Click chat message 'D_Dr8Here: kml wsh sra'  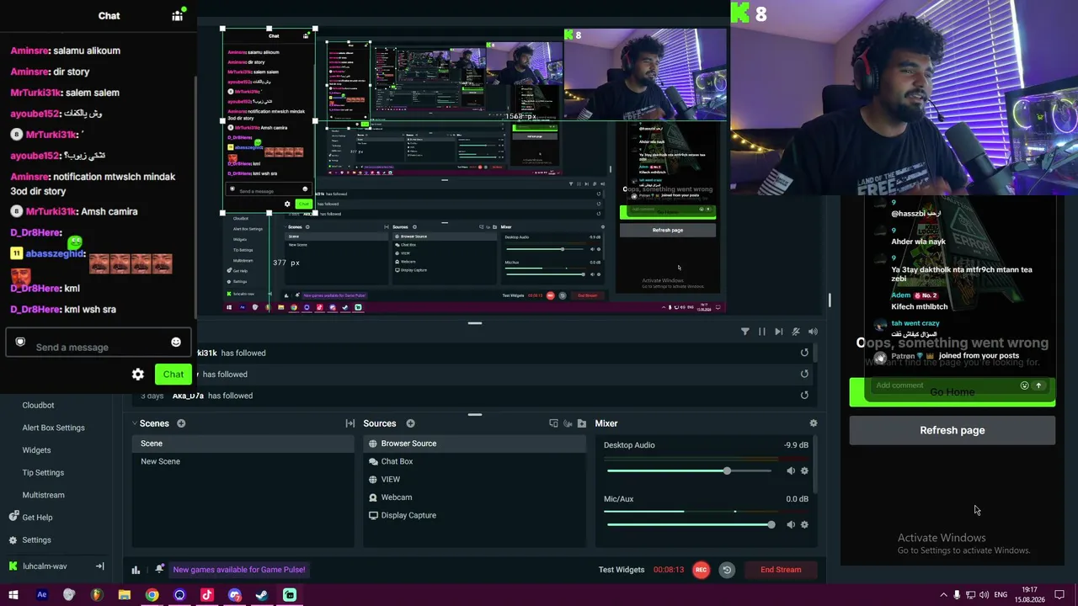[63, 310]
